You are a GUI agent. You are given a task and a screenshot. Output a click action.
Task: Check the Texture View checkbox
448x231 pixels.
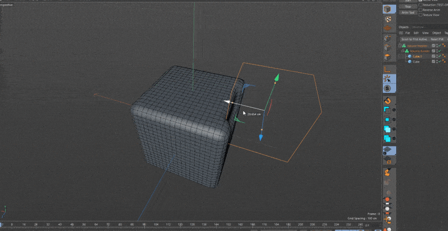(x=420, y=15)
